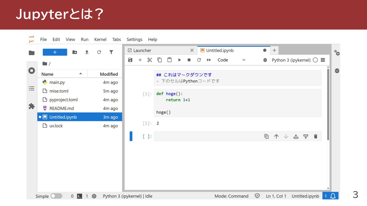The image size is (367, 206).
Task: Create a new folder in file browser
Action: tap(75, 52)
